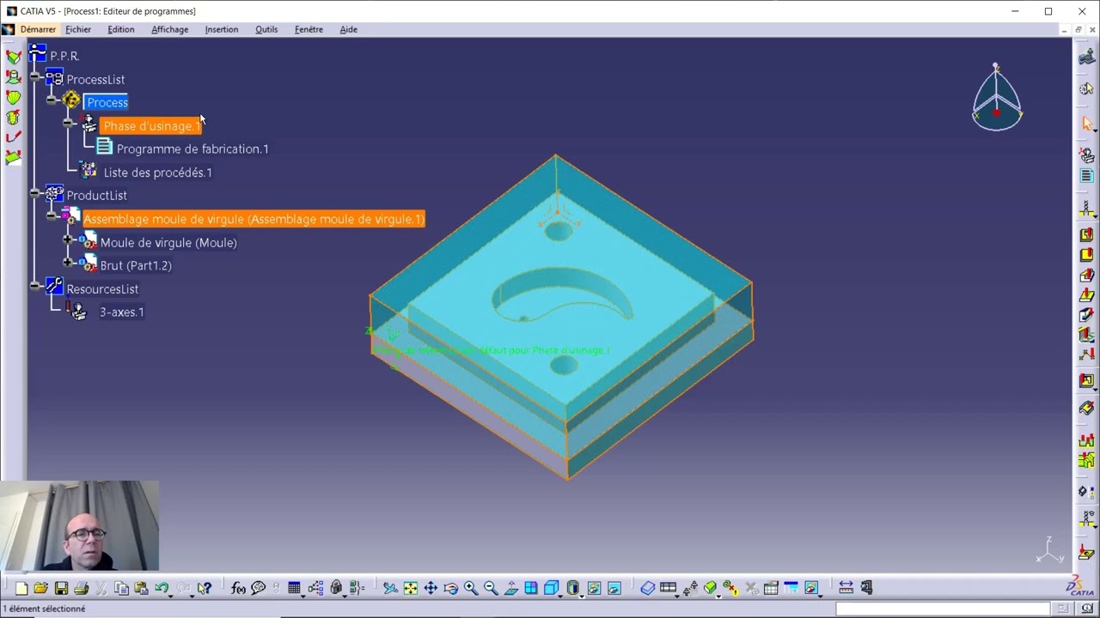The image size is (1100, 618).
Task: Click the compass at top right
Action: coord(997,97)
